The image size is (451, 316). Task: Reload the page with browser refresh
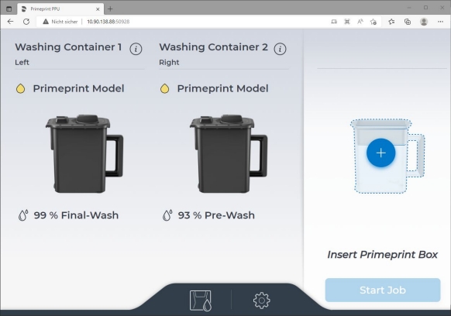point(26,22)
